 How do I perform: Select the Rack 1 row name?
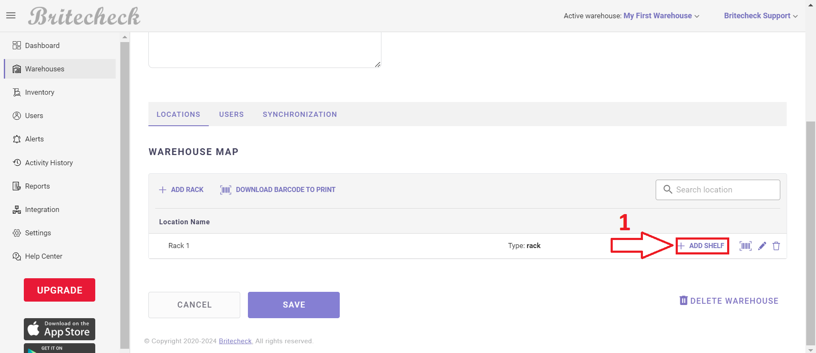(179, 246)
